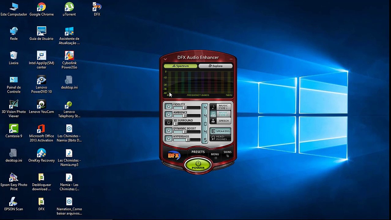Select the Guia de Usuário icon
This screenshot has width=391, height=220.
(41, 34)
